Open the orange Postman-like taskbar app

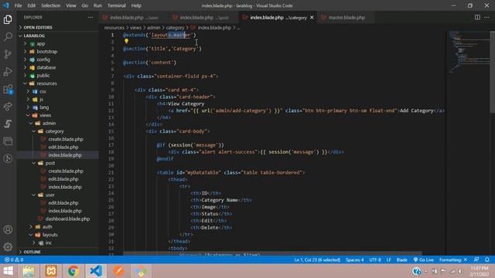(x=118, y=271)
